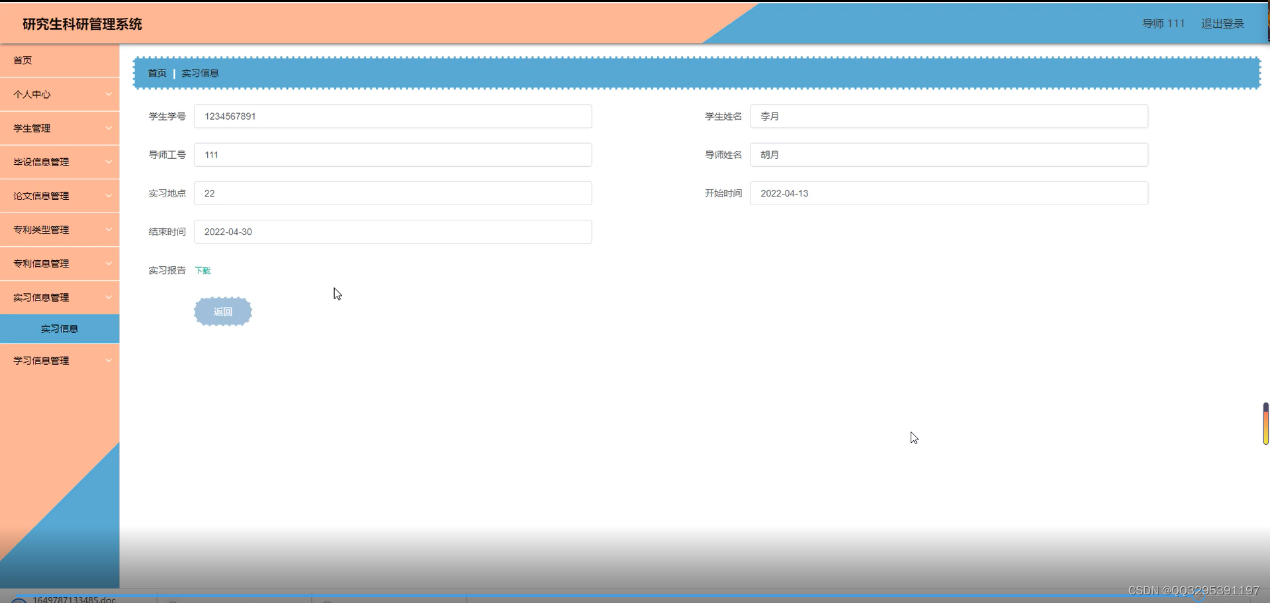This screenshot has width=1270, height=603.
Task: Click the 结束时间 field 2022-04-30
Action: coord(393,232)
